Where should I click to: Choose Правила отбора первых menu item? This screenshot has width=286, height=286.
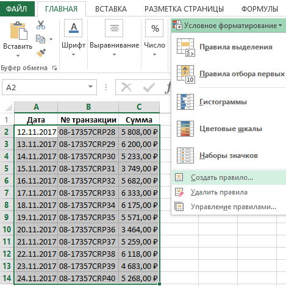[229, 74]
